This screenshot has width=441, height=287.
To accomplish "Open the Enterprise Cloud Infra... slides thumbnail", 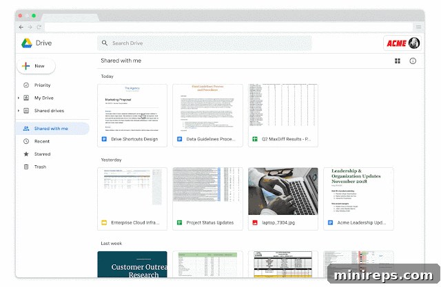I will (x=132, y=191).
